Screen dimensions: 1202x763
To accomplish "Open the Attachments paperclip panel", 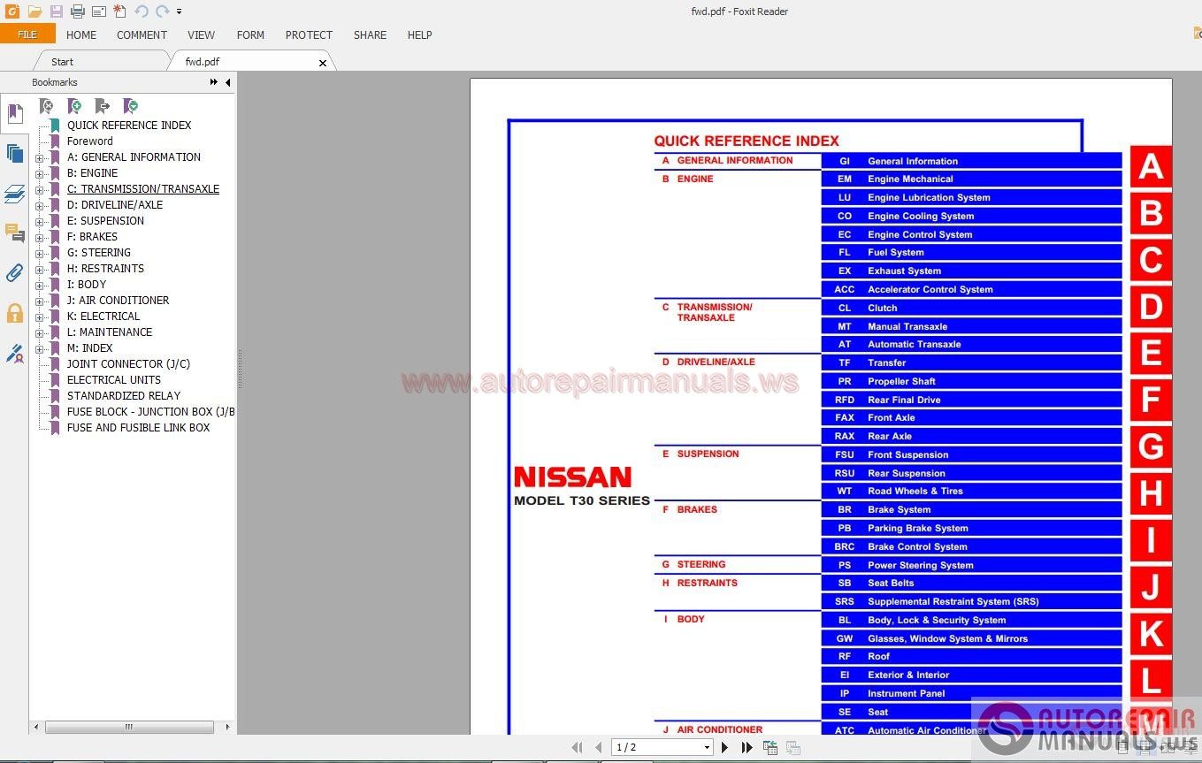I will tap(15, 272).
